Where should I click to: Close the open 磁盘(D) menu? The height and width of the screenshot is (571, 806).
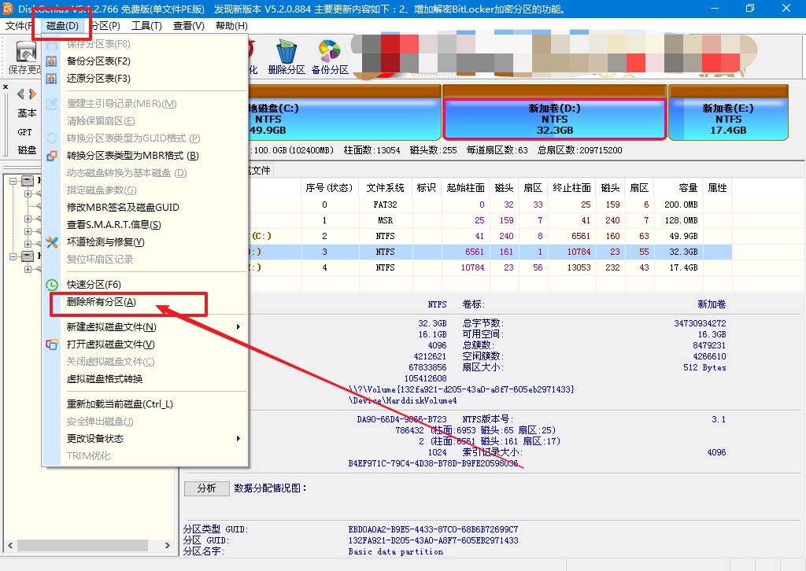point(62,26)
